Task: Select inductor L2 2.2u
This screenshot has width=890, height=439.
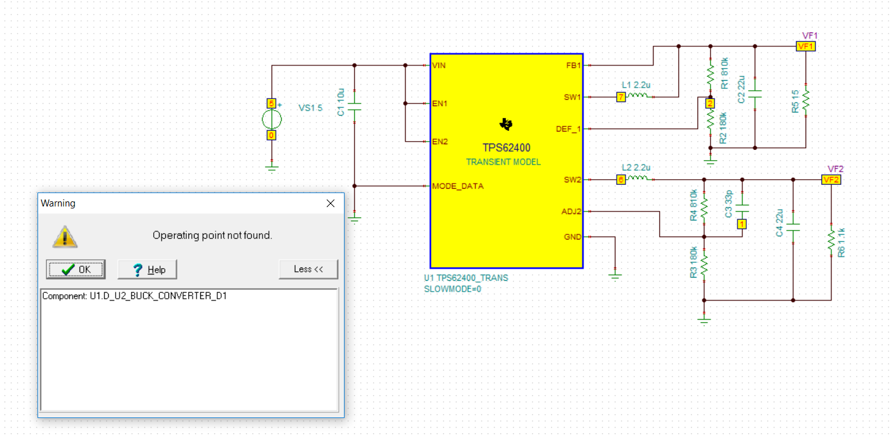Action: 638,179
